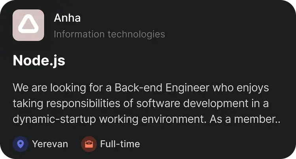Click the orange briefcase icon

[89, 144]
